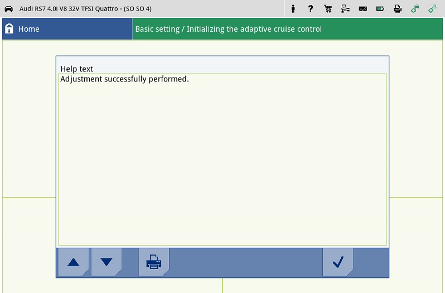The image size is (445, 293).
Task: Click the rightmost green device connection icon
Action: coord(432,9)
